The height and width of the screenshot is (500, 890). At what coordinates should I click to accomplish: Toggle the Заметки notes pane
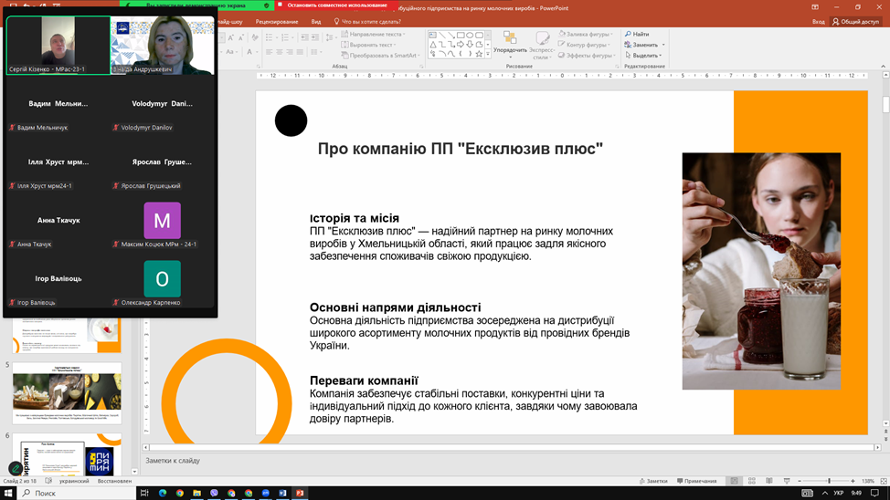point(653,481)
